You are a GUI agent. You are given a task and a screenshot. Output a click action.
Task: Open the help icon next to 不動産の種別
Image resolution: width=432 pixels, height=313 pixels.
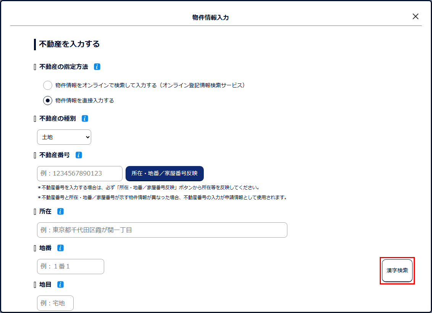85,118
